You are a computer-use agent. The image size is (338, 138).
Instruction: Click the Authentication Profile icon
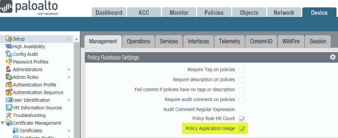point(9,85)
